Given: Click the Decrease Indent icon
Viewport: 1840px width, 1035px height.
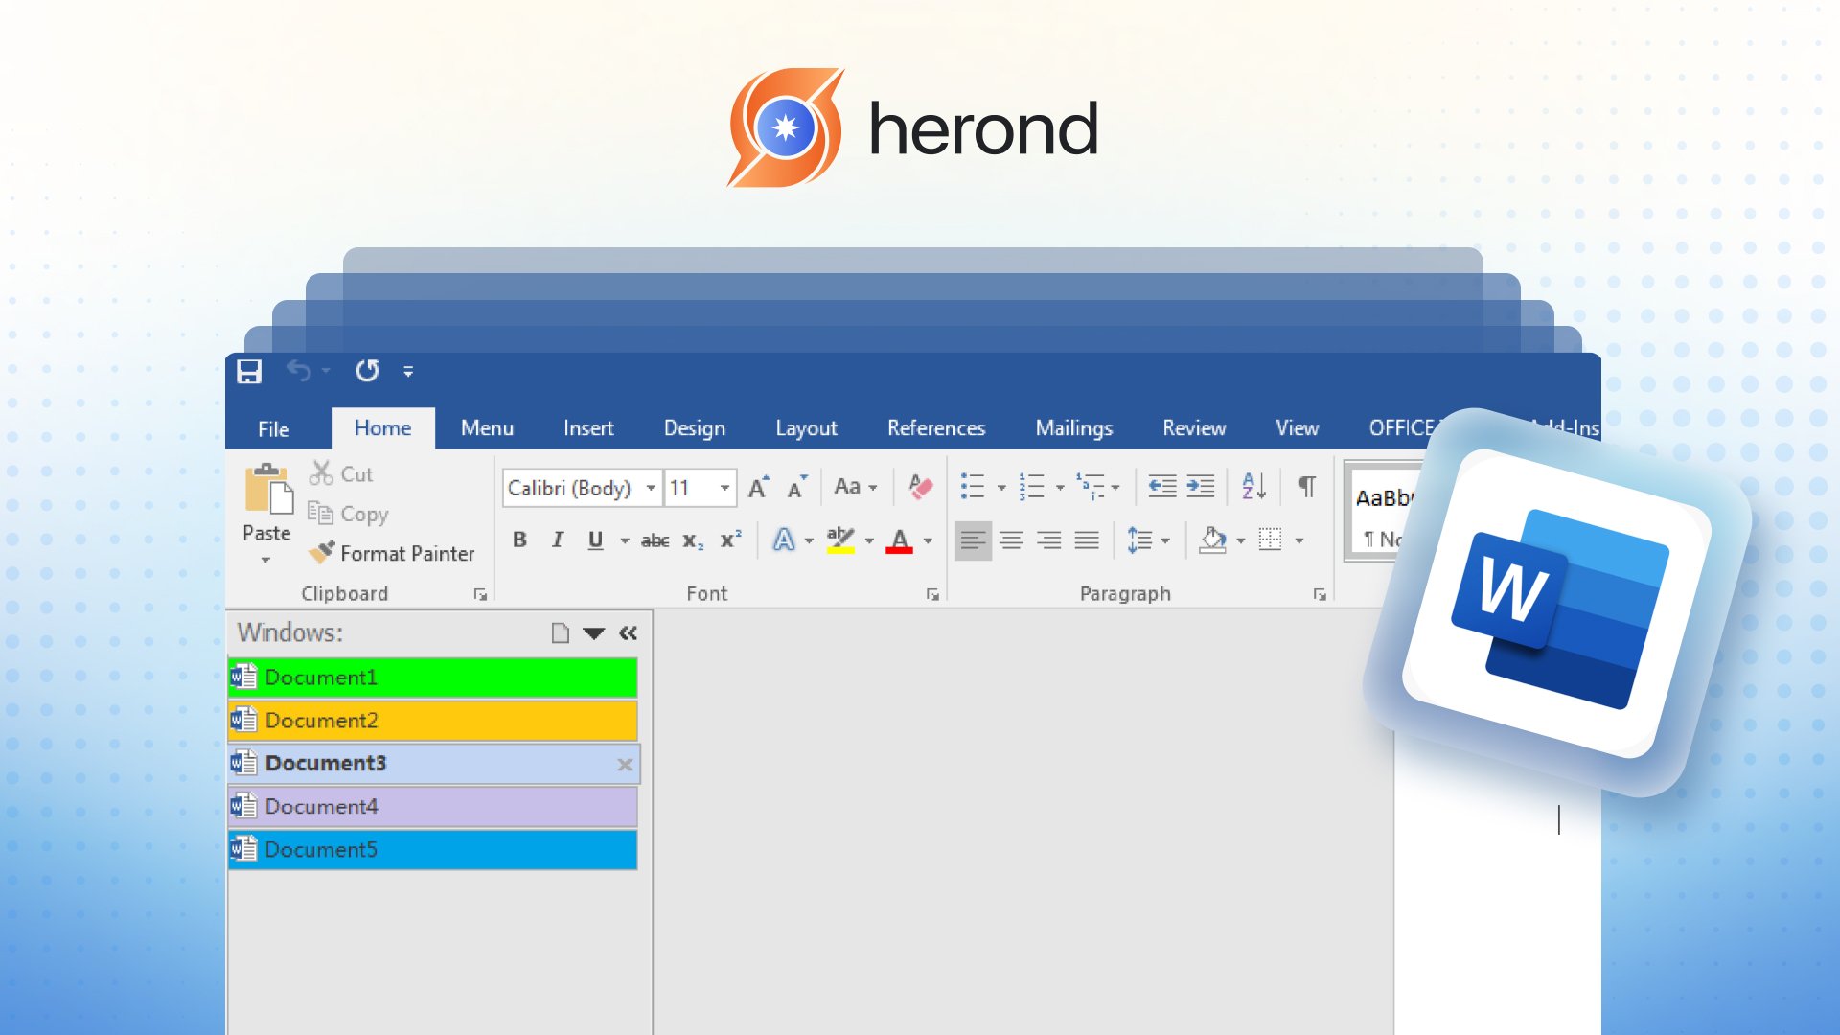Looking at the screenshot, I should tap(1162, 487).
